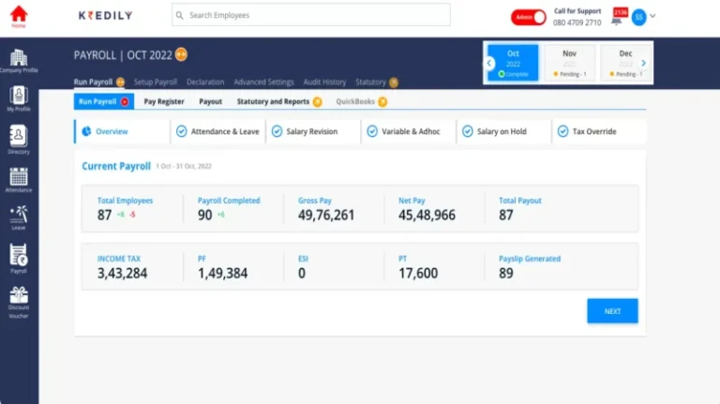Open the Leave palm tree icon

coord(19,217)
